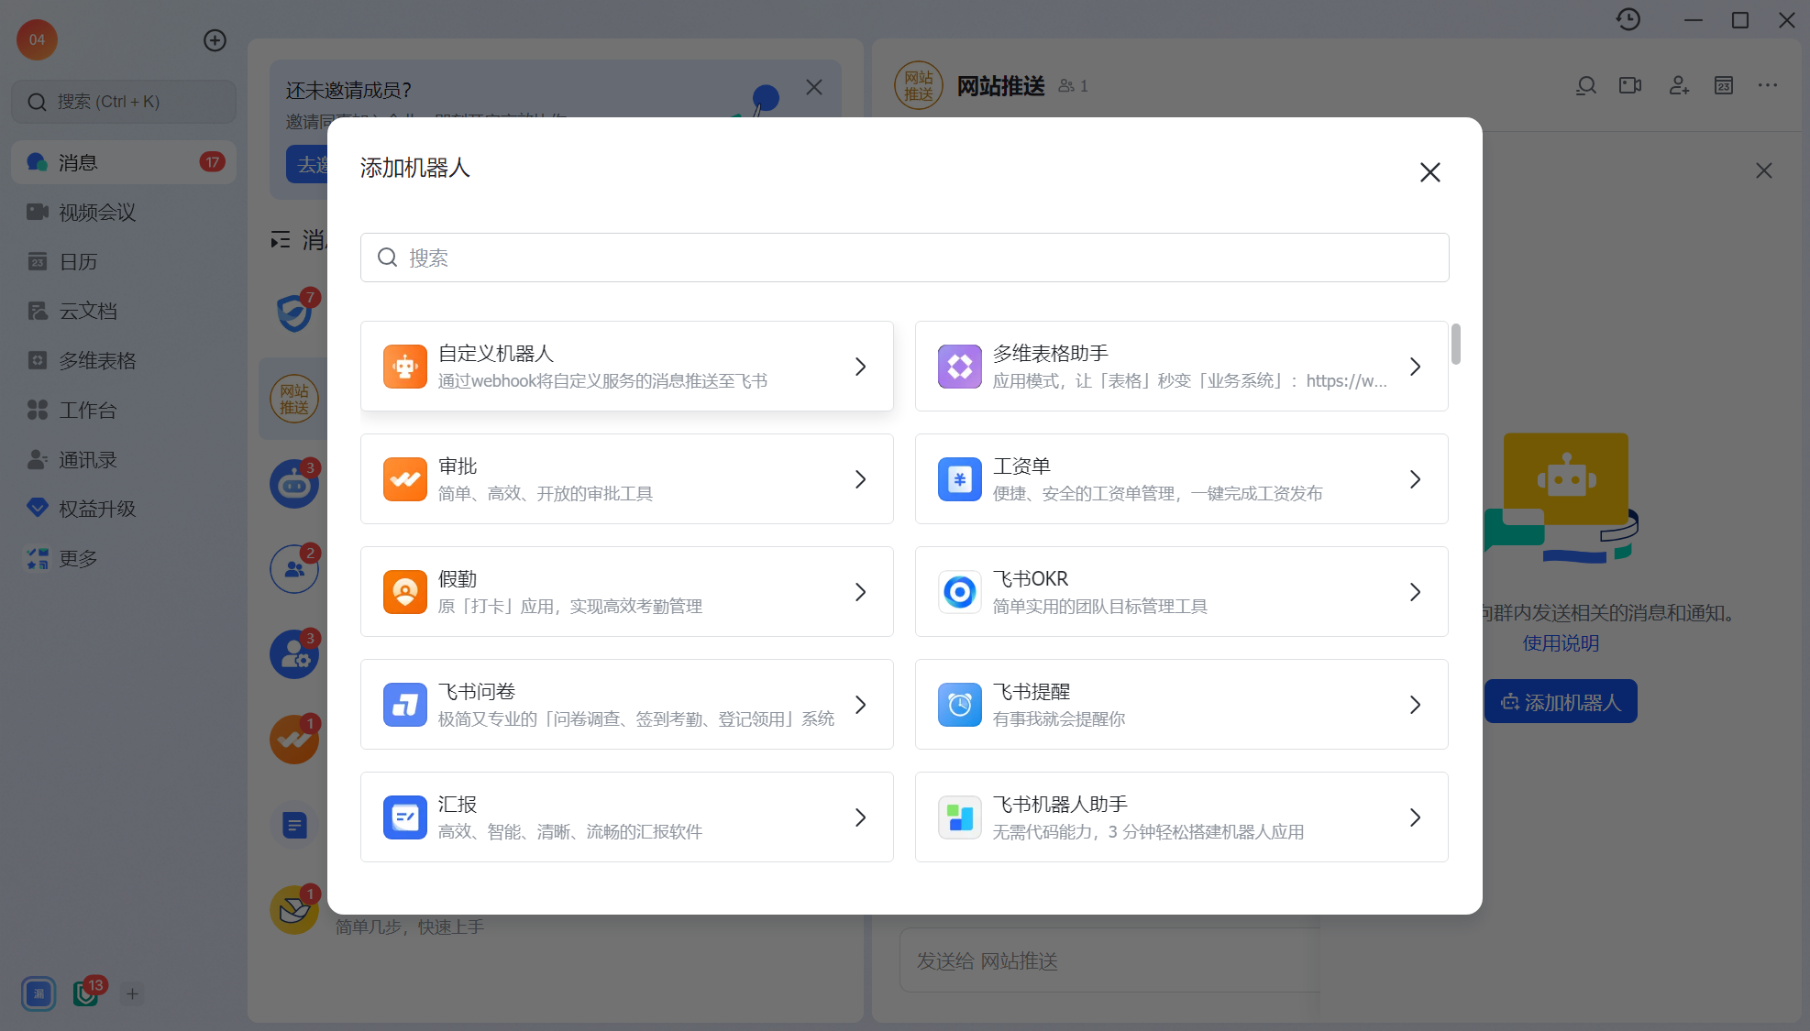This screenshot has width=1810, height=1031.
Task: Click the 多维表格助手 purple icon
Action: [x=959, y=367]
